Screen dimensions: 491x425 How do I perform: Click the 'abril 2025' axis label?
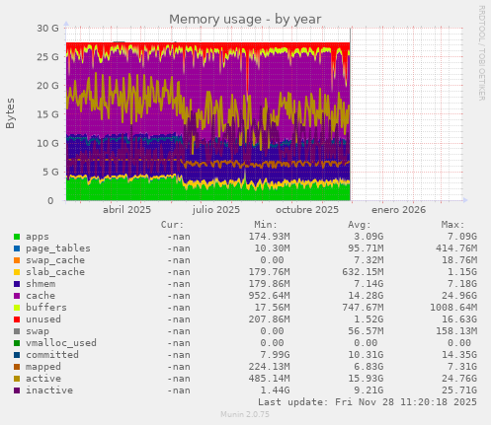(126, 210)
